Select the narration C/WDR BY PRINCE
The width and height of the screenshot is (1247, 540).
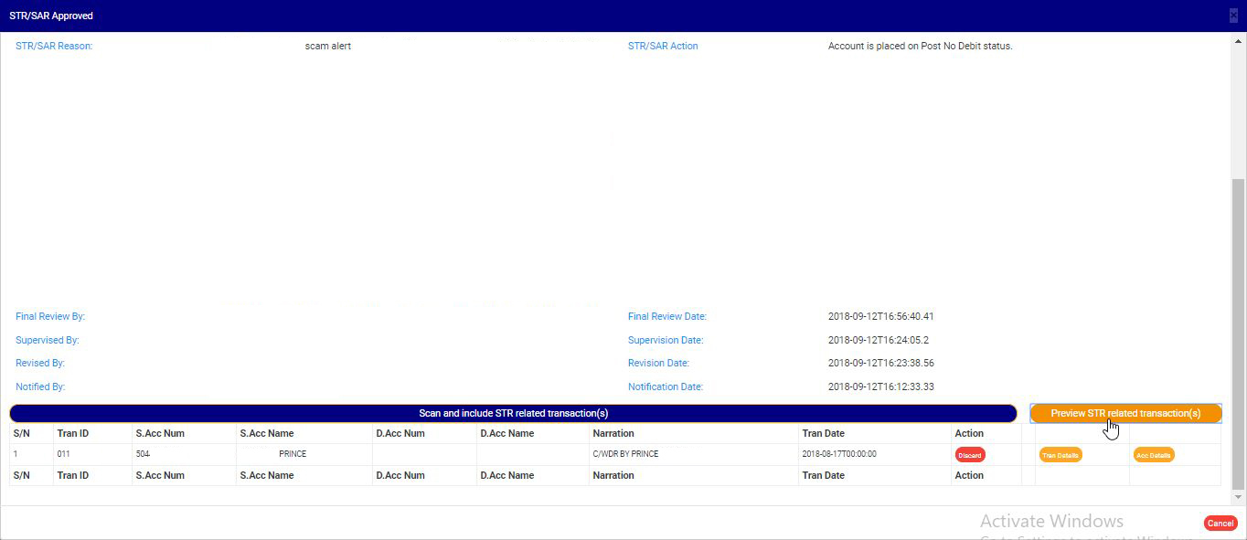[625, 454]
